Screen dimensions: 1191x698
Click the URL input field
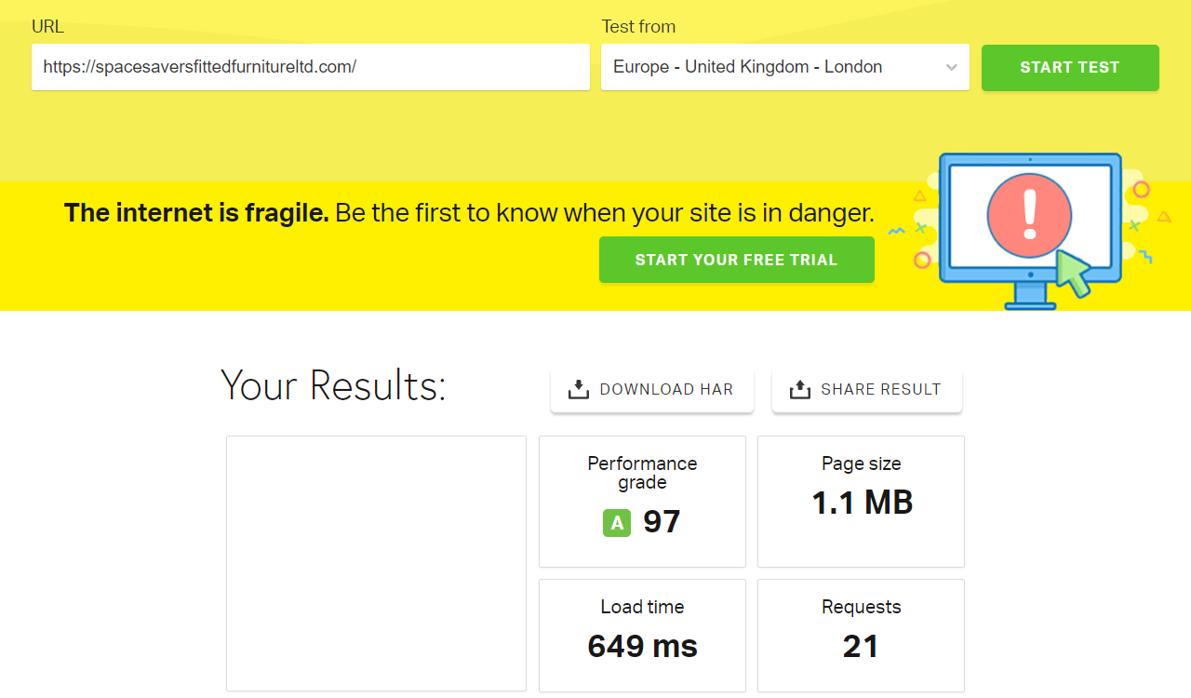point(311,67)
